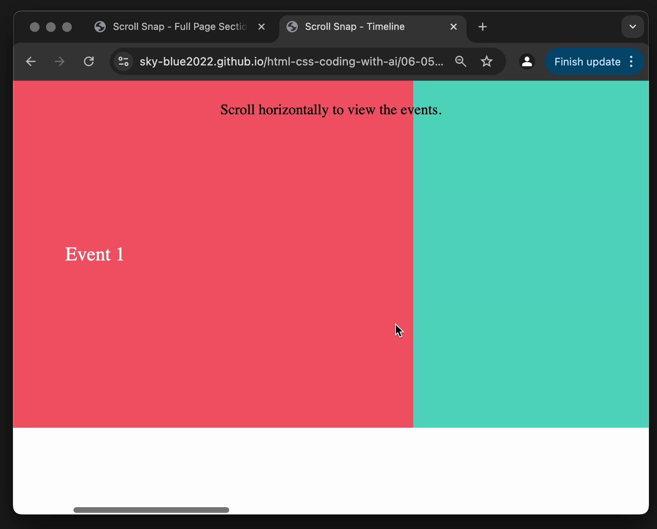Click the horizontal scrollbar thumb
Viewport: 657px width, 529px height.
(151, 510)
